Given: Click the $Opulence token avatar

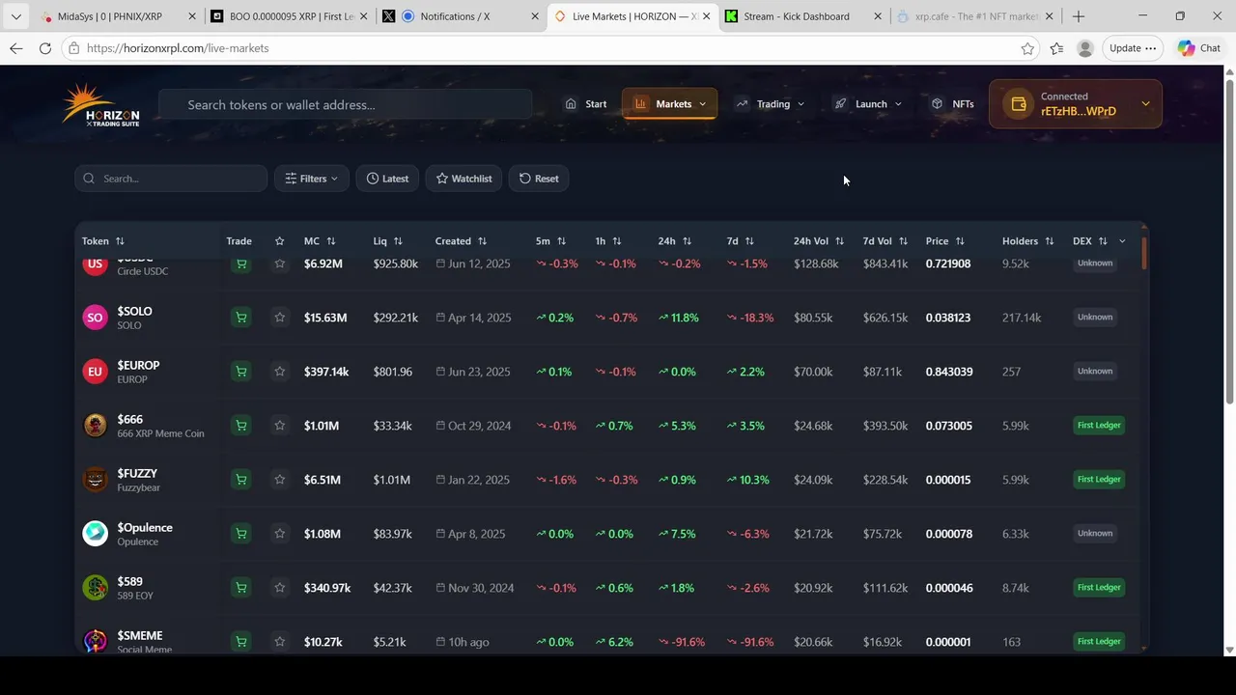Looking at the screenshot, I should [95, 534].
